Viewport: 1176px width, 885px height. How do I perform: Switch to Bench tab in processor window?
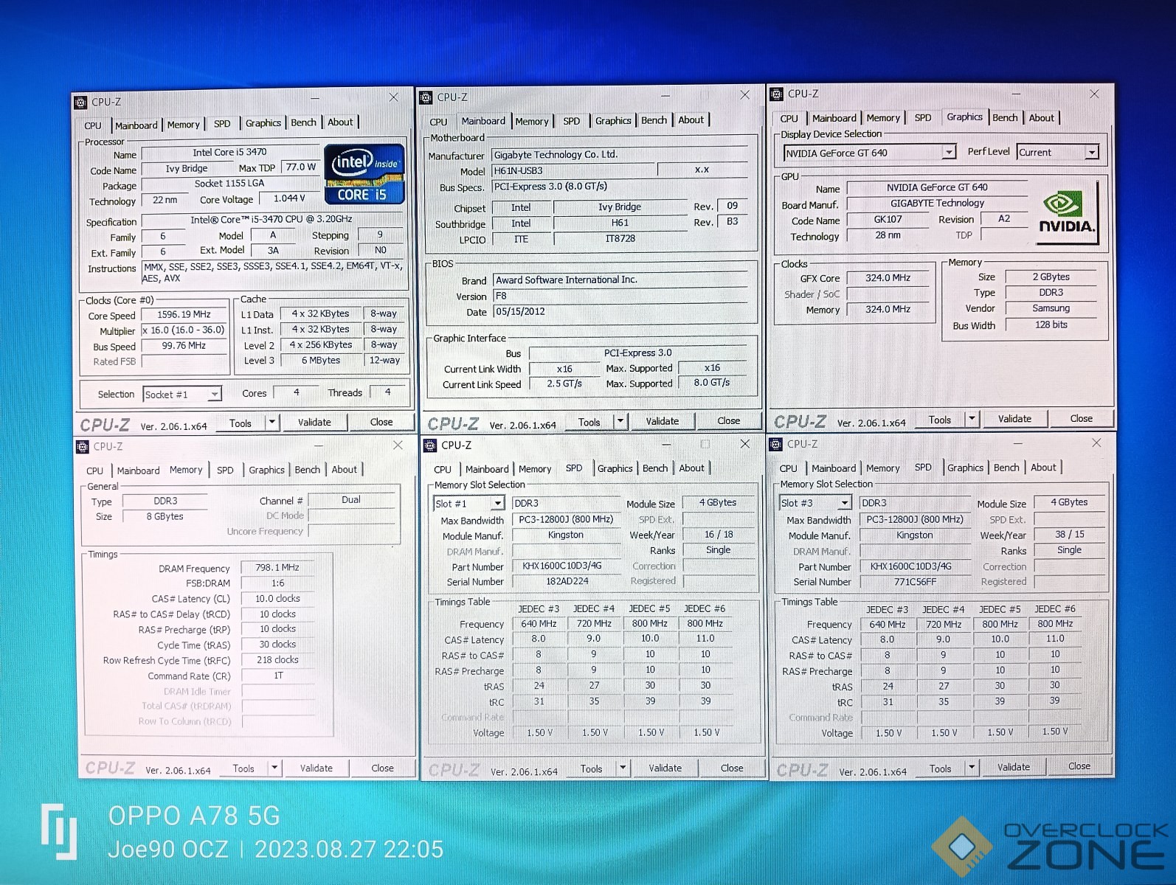click(303, 122)
